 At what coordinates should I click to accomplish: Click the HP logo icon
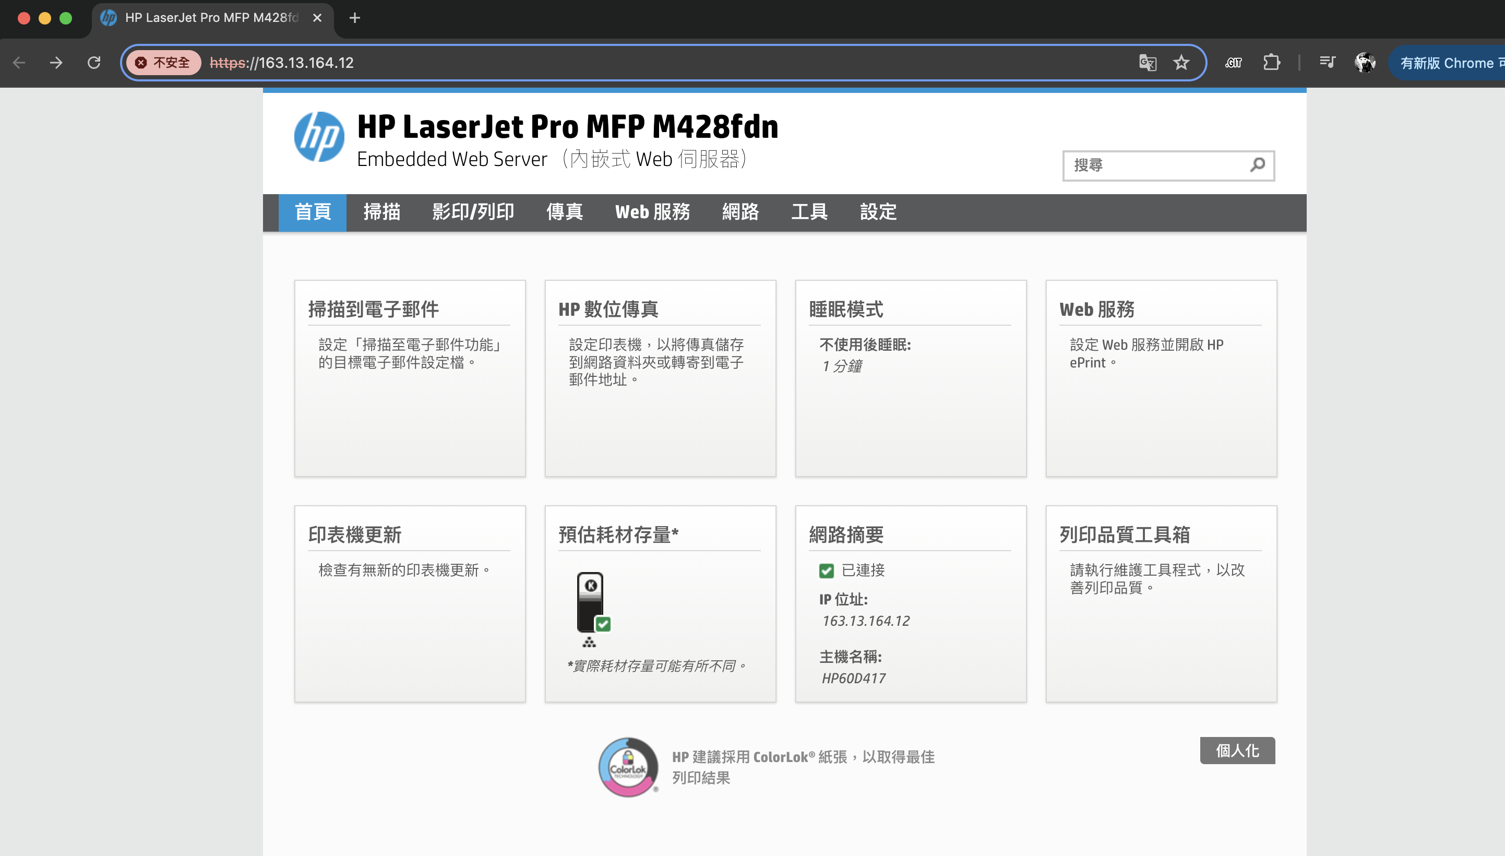tap(319, 137)
